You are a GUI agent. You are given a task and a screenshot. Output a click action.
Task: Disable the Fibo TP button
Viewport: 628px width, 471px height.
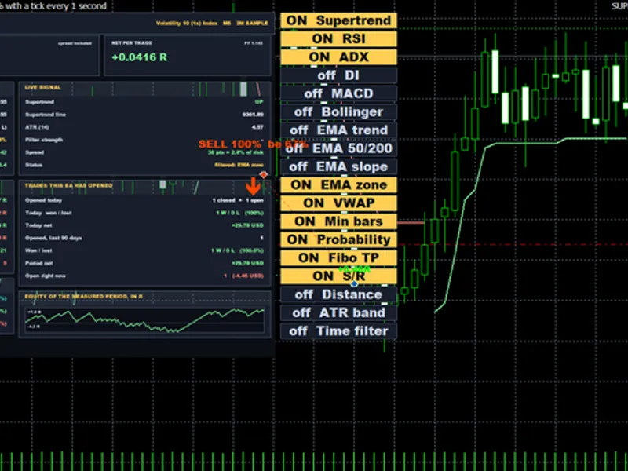(x=338, y=258)
